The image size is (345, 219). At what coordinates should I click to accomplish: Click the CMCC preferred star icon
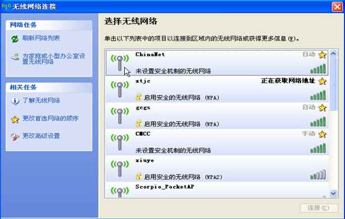coord(323,134)
